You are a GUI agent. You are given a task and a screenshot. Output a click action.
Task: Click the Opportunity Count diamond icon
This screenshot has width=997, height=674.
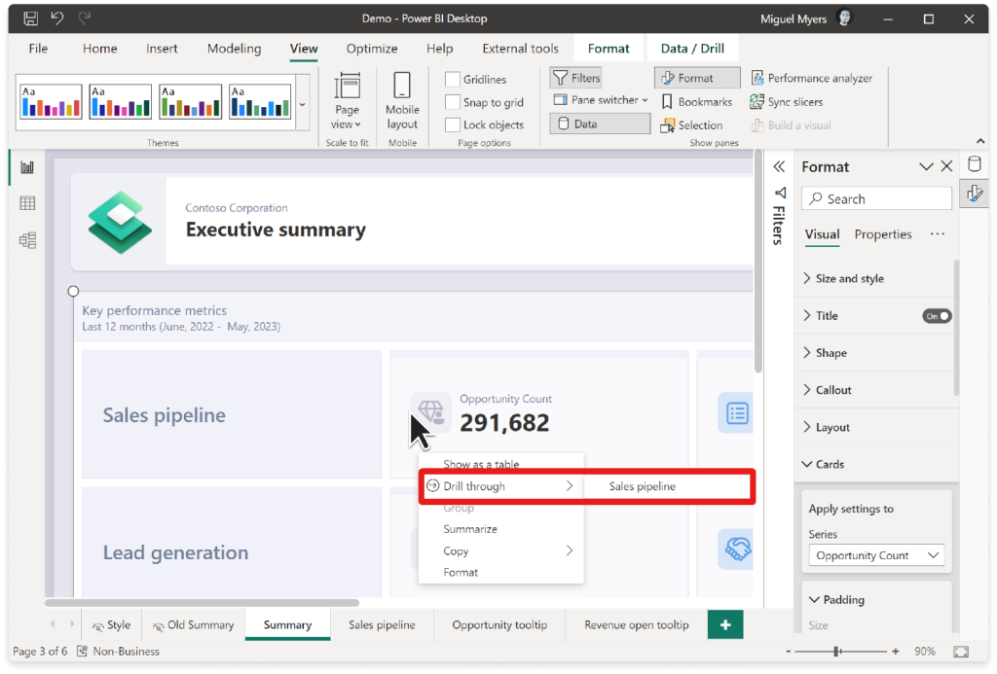[430, 411]
